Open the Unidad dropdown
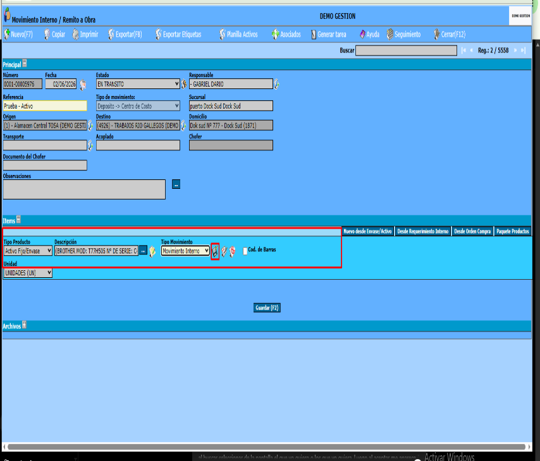This screenshot has width=540, height=461. [28, 273]
